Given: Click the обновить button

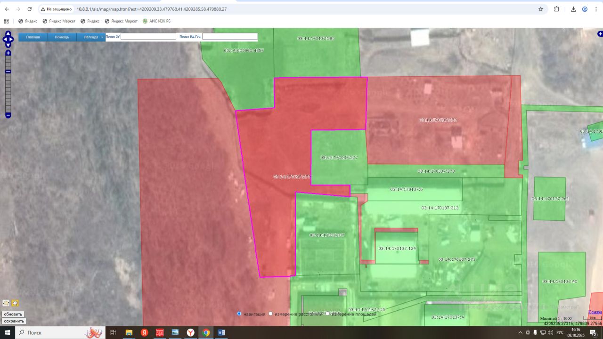Looking at the screenshot, I should tap(13, 315).
